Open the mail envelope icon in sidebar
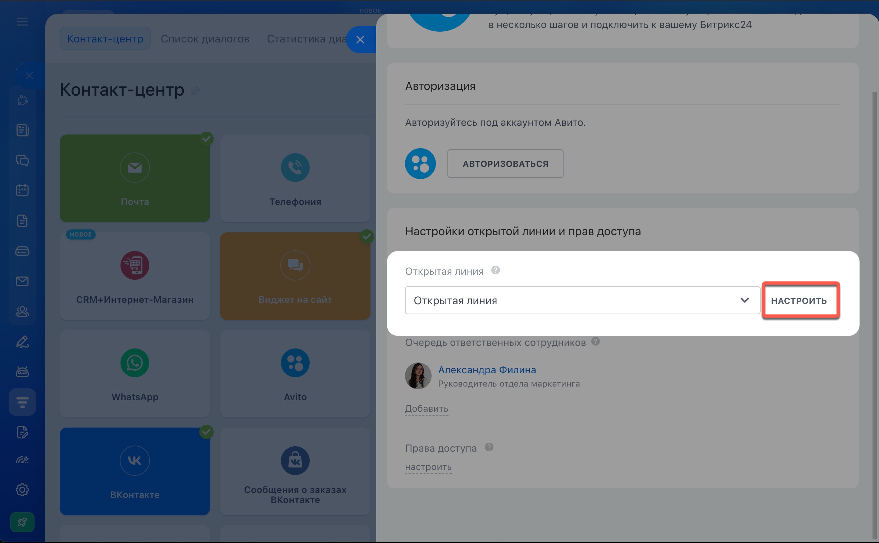This screenshot has width=879, height=543. [x=22, y=281]
